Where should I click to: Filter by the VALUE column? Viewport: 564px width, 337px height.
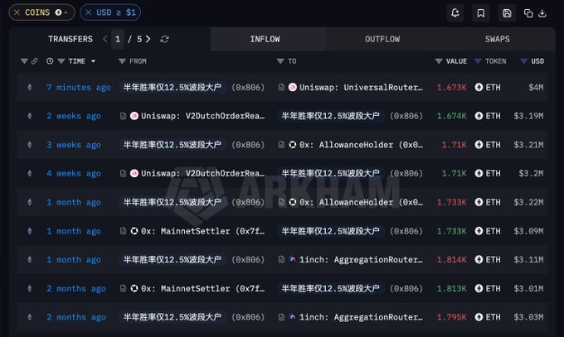coord(439,61)
